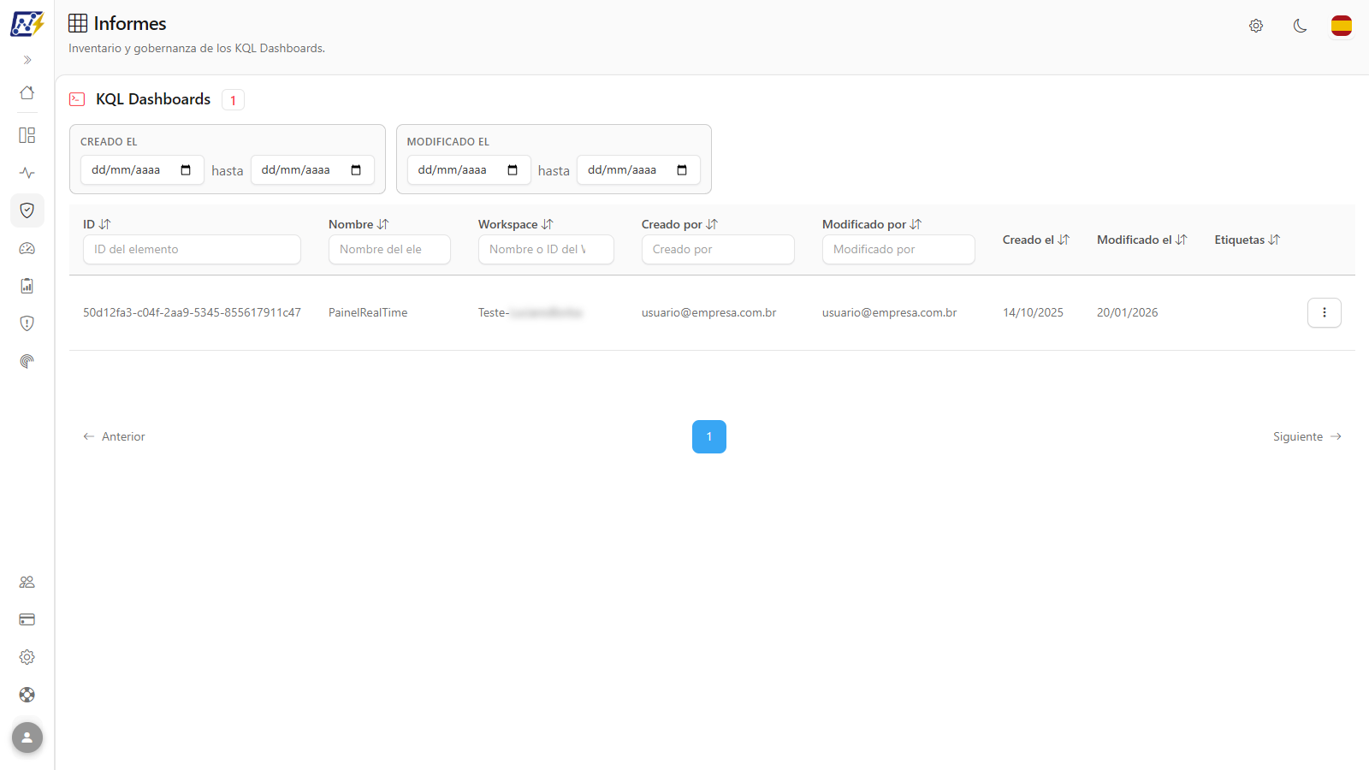Go to the Anterior page
This screenshot has height=770, width=1369.
click(114, 436)
